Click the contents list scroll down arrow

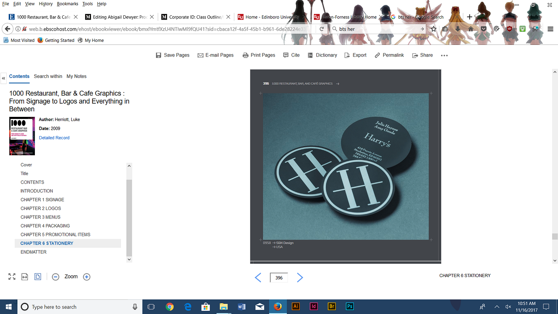[129, 259]
